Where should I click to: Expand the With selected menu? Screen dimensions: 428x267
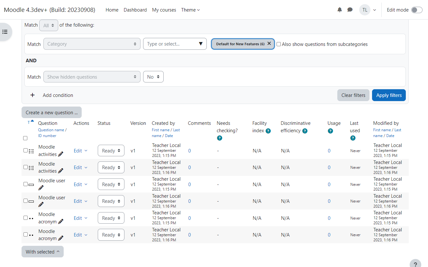tap(42, 252)
